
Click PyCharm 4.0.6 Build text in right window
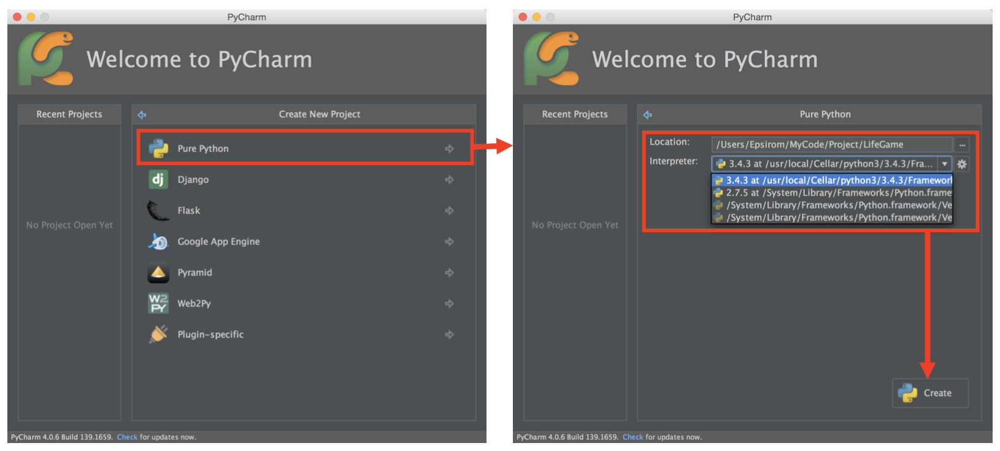(x=567, y=437)
